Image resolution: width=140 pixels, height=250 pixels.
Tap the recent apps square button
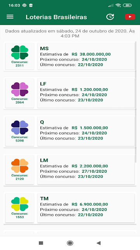(x=41, y=243)
